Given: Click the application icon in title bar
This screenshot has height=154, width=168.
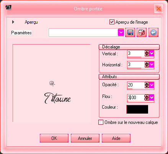Looking at the screenshot, I should (8, 8).
